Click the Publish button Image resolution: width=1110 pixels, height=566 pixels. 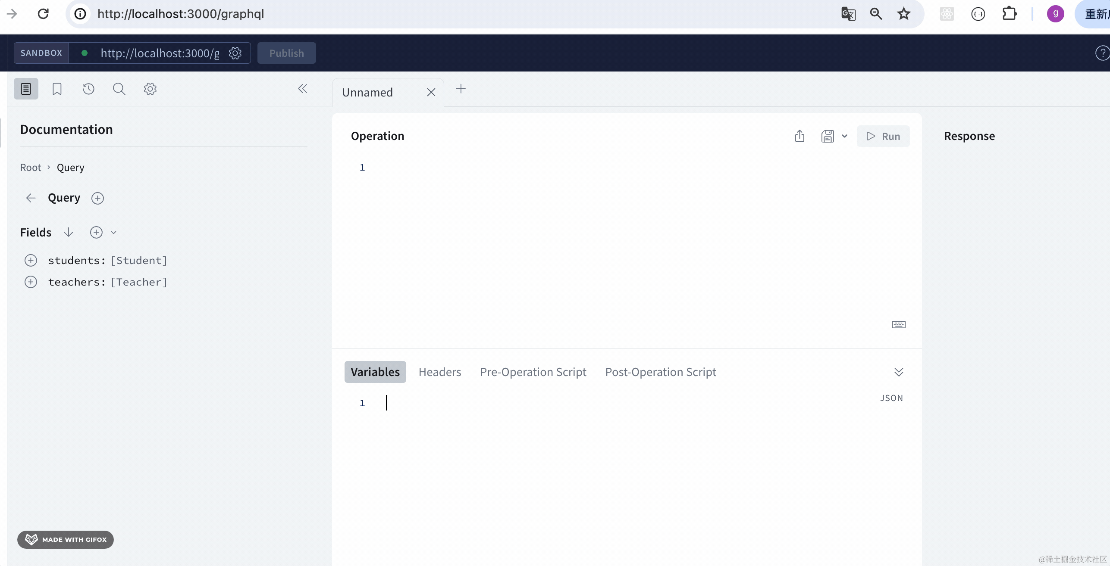(x=286, y=53)
